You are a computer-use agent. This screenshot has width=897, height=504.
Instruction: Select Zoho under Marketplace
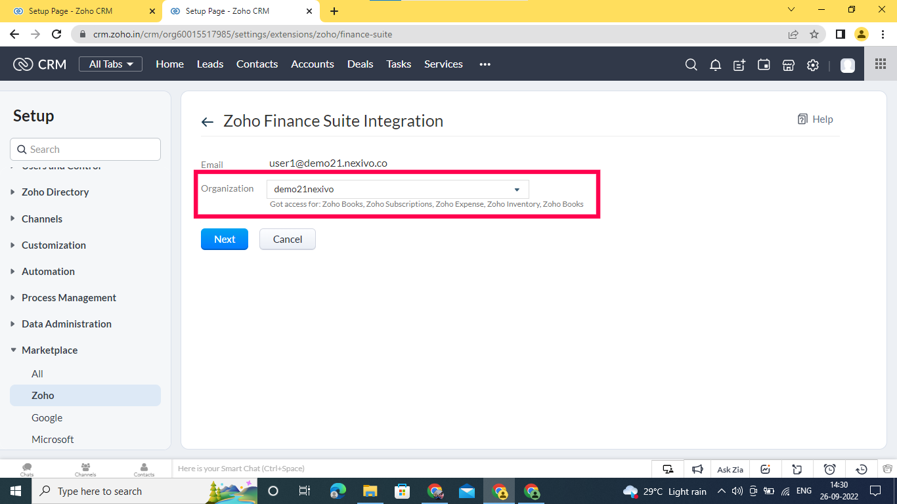coord(85,395)
